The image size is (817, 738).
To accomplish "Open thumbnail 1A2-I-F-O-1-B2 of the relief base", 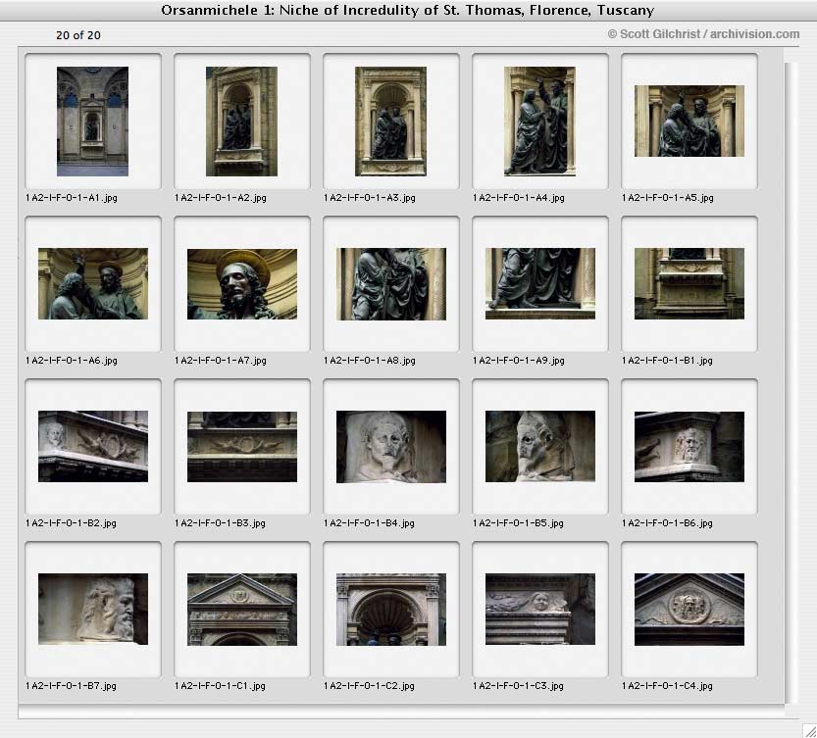I will [x=93, y=446].
